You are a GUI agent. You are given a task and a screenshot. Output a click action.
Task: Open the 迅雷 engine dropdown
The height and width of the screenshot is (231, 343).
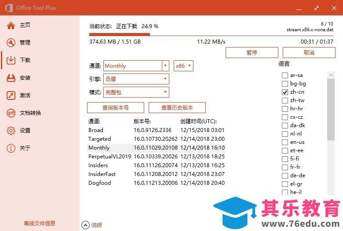coord(136,79)
